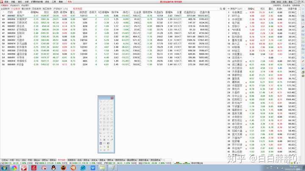Open 工具 menu
Viewport: 305px width, 171px height.
54,2
